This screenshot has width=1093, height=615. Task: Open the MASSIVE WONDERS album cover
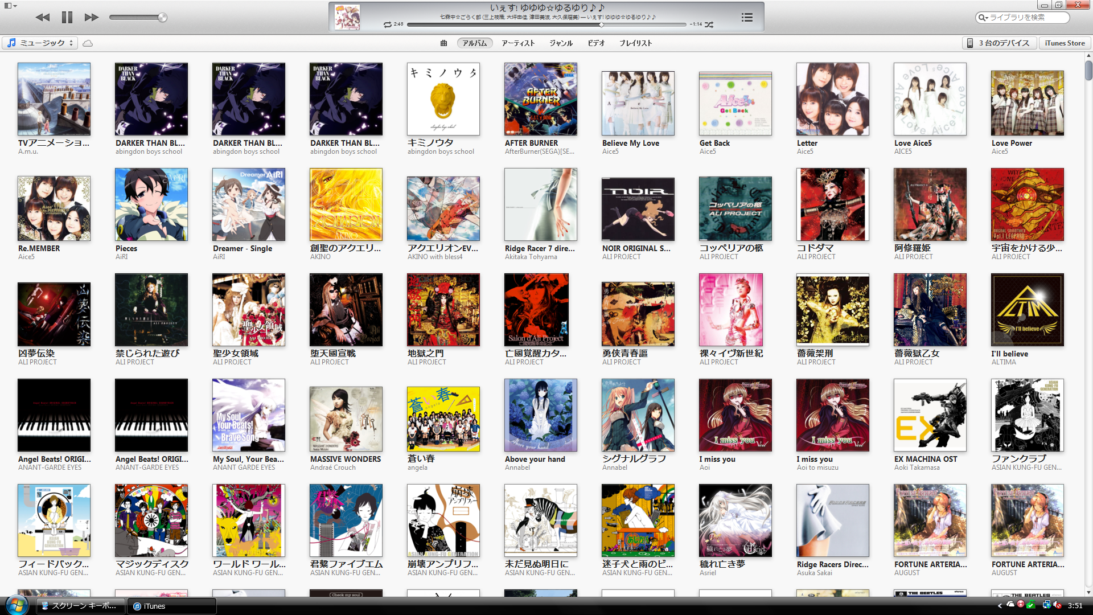[x=346, y=419]
